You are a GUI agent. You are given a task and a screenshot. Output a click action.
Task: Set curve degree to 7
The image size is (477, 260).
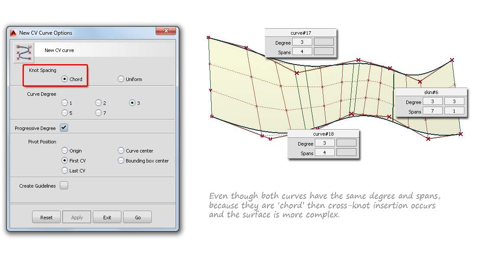click(99, 113)
